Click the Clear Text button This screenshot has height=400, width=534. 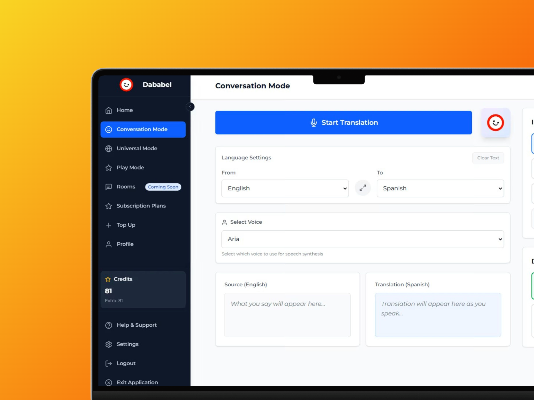click(488, 158)
